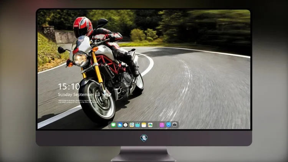Launch the clapperboard Videos app
The height and width of the screenshot is (162, 288).
click(137, 125)
